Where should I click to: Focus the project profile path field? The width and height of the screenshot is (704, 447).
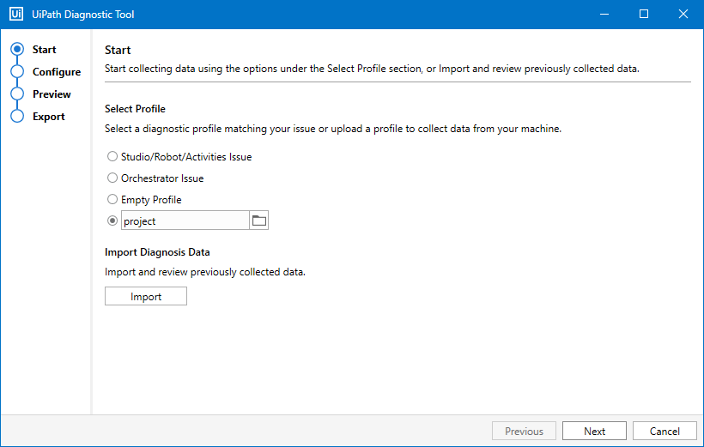[185, 221]
